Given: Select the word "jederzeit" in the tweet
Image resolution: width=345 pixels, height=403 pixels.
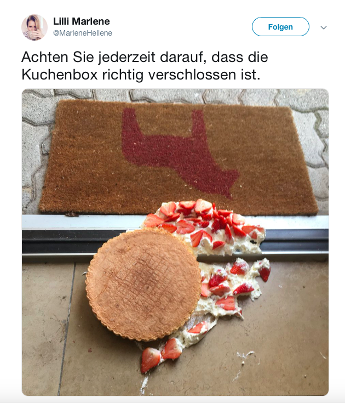Looking at the screenshot, I should click(127, 58).
